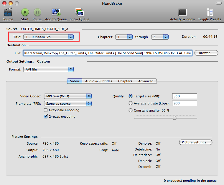Open the Title dropdown showing 1 - 00h44m17s

48,37
